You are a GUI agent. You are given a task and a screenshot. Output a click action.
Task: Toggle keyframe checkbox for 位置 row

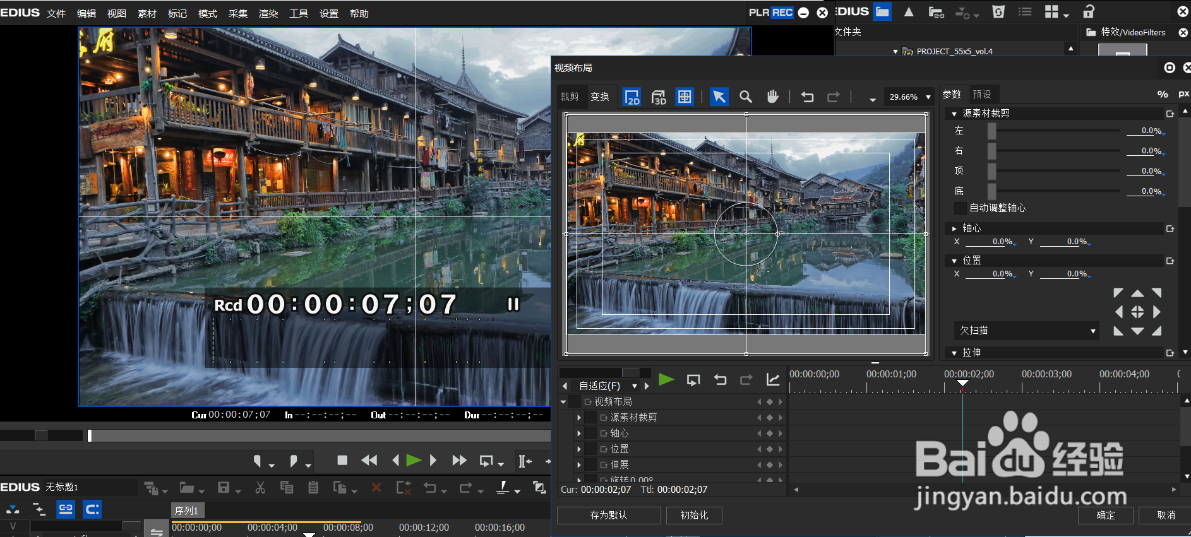(590, 449)
